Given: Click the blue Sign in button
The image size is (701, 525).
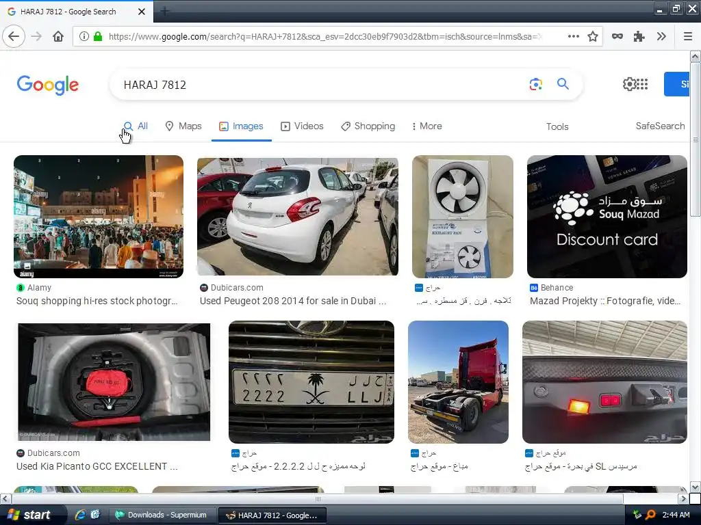Looking at the screenshot, I should tap(677, 84).
